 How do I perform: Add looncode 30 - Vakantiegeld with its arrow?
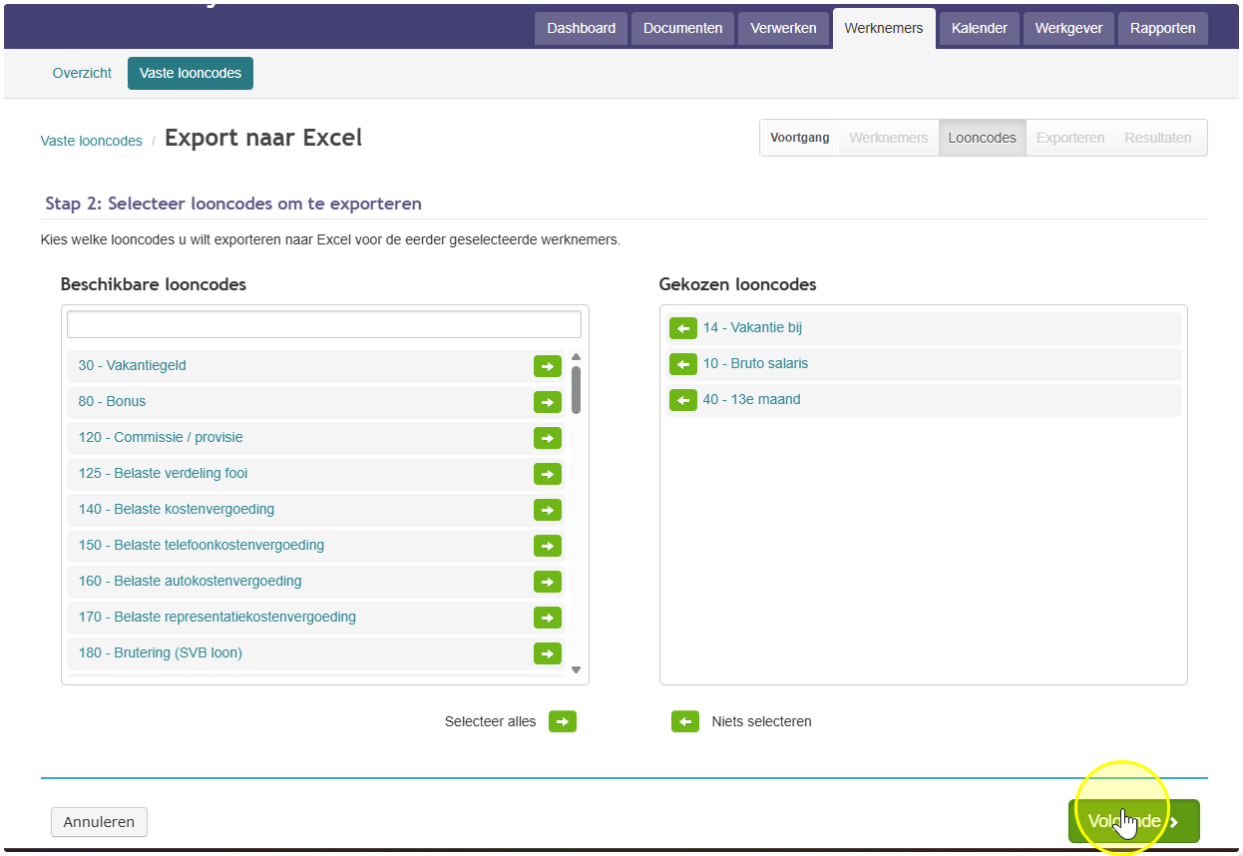[548, 366]
